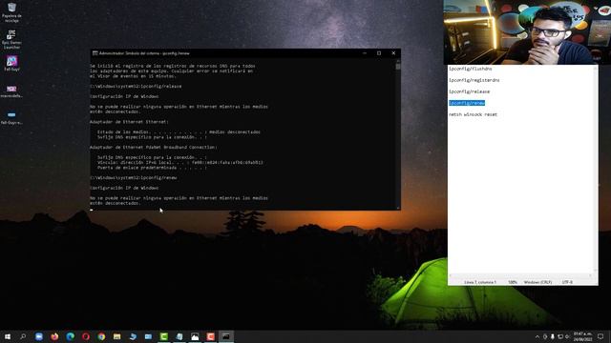Click the 100% zoom status in Notepad

point(513,282)
